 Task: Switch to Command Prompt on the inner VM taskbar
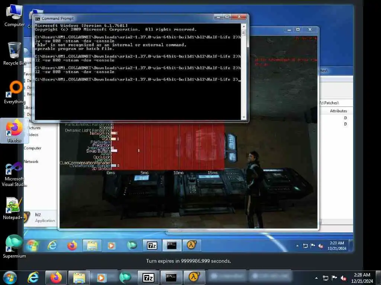[172, 246]
